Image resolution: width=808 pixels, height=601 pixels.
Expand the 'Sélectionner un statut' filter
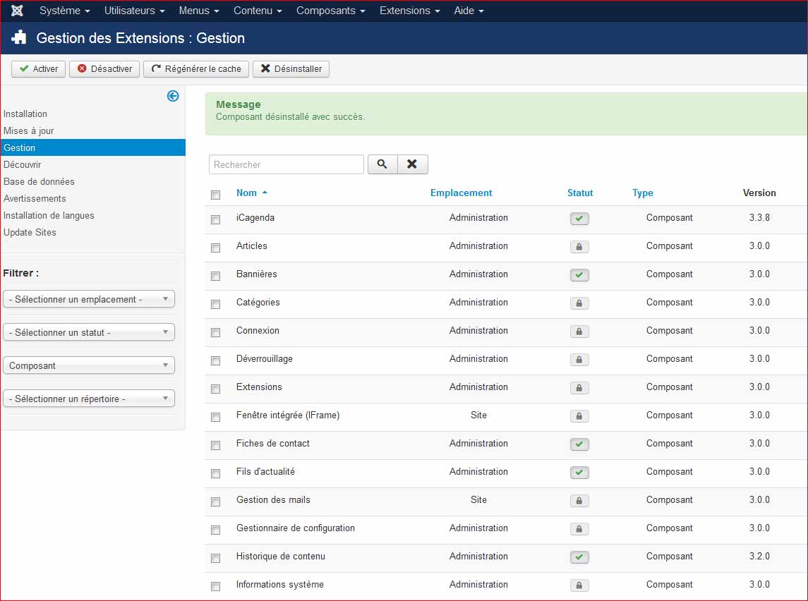point(89,332)
